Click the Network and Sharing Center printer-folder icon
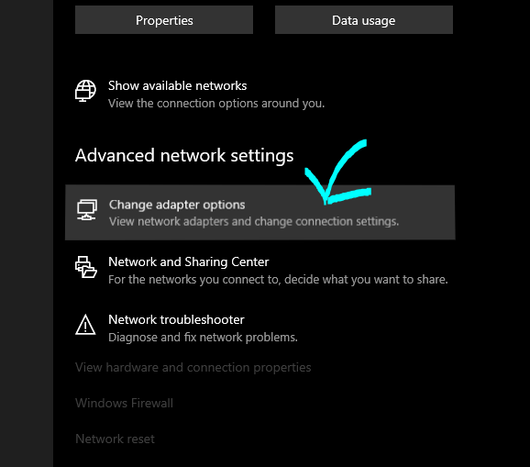Viewport: 530px width, 467px height. coord(86,267)
